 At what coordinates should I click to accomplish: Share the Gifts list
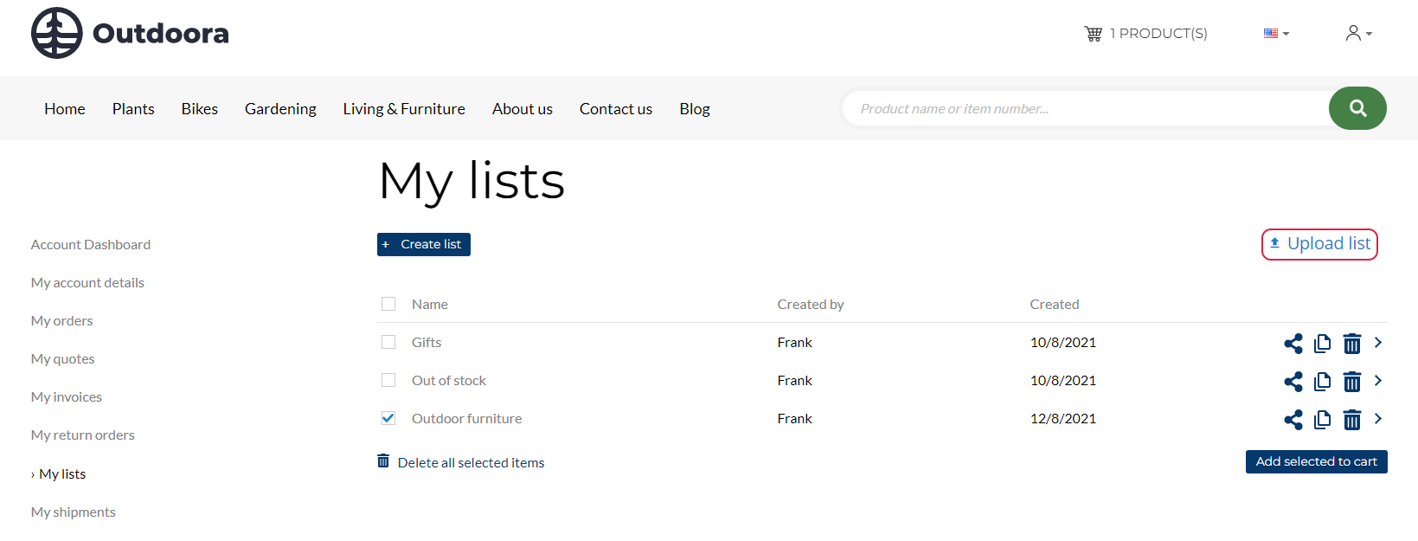point(1293,344)
